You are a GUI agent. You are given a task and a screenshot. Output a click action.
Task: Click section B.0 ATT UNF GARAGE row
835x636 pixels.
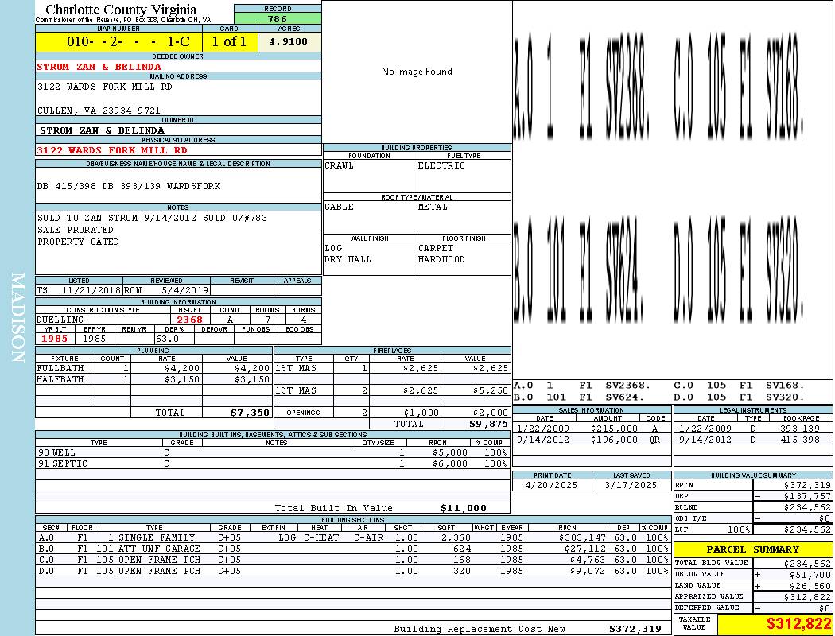click(x=354, y=549)
